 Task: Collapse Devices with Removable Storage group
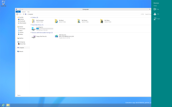point(31,33)
